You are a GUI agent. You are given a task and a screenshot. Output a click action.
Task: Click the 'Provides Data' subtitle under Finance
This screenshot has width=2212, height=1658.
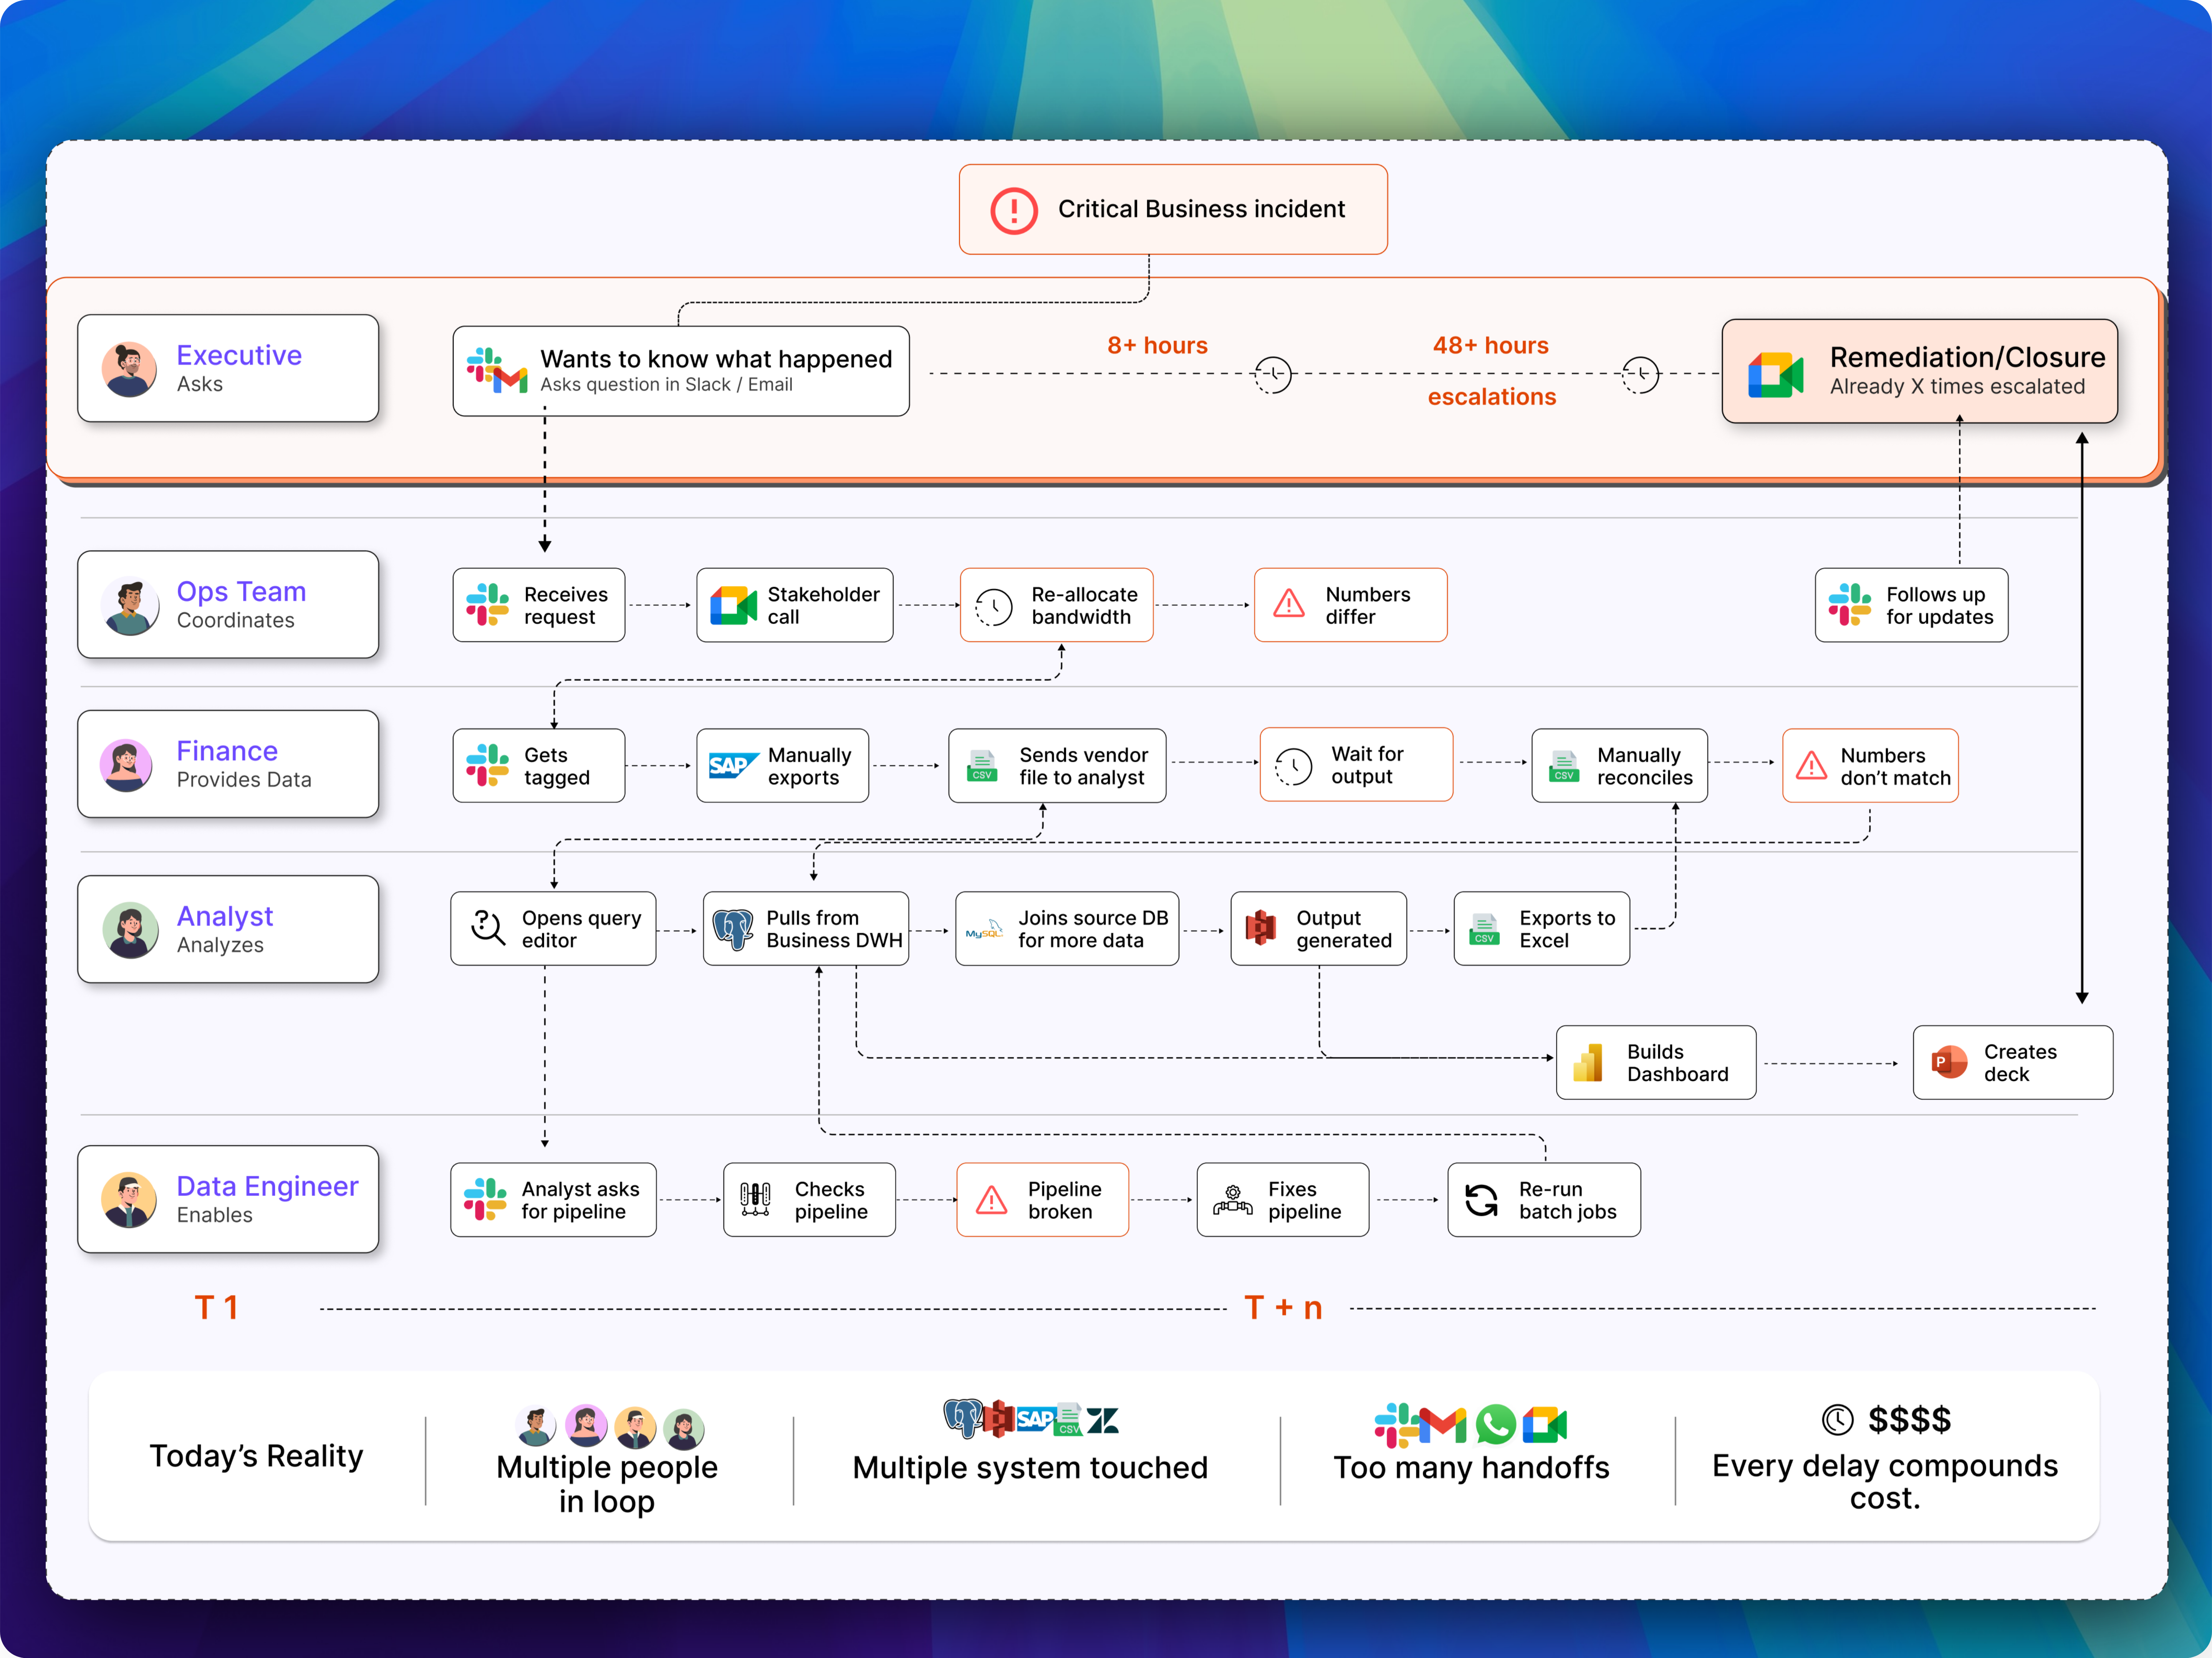(x=244, y=779)
